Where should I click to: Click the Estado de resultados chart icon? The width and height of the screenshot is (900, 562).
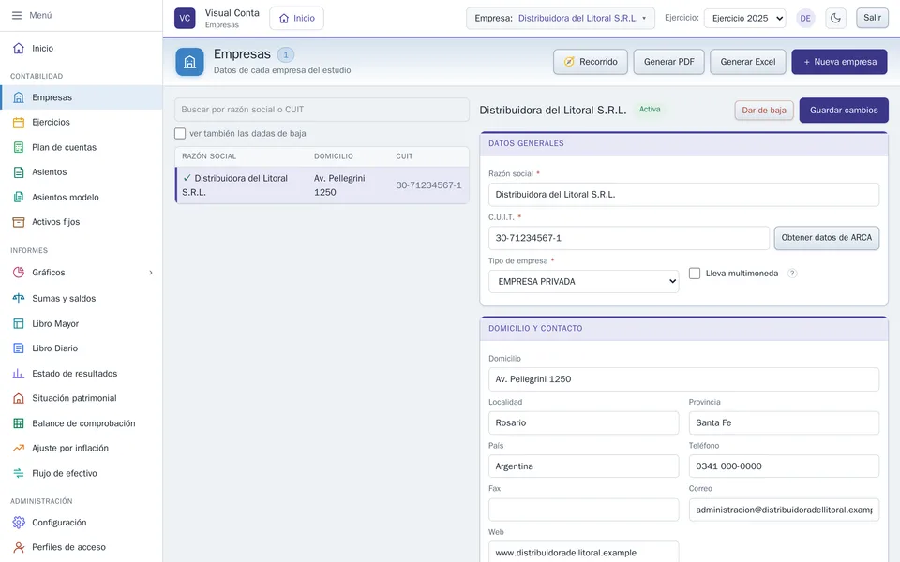point(19,374)
